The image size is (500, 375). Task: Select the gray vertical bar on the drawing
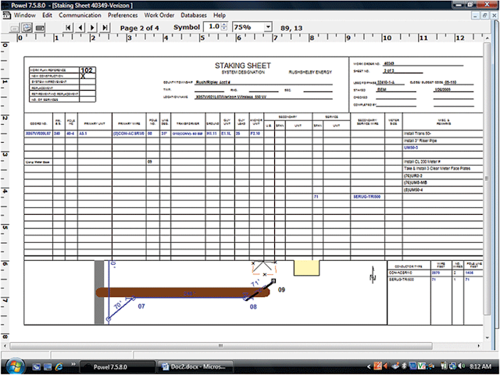click(x=99, y=292)
